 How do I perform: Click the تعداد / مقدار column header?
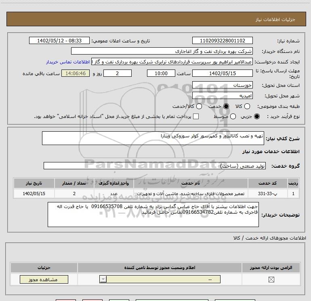pos(74,183)
